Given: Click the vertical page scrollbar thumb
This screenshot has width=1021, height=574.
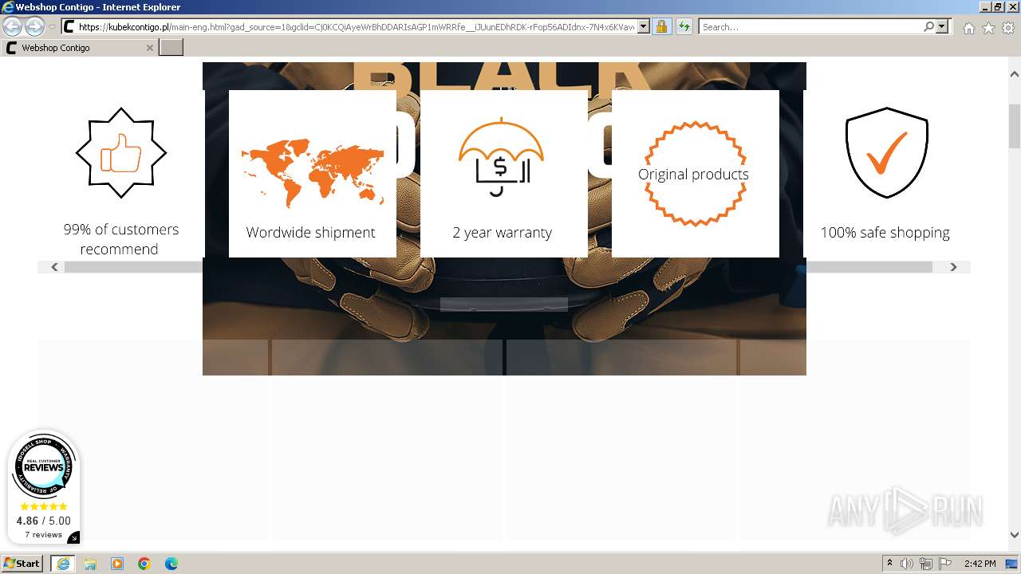Looking at the screenshot, I should click(x=1015, y=126).
